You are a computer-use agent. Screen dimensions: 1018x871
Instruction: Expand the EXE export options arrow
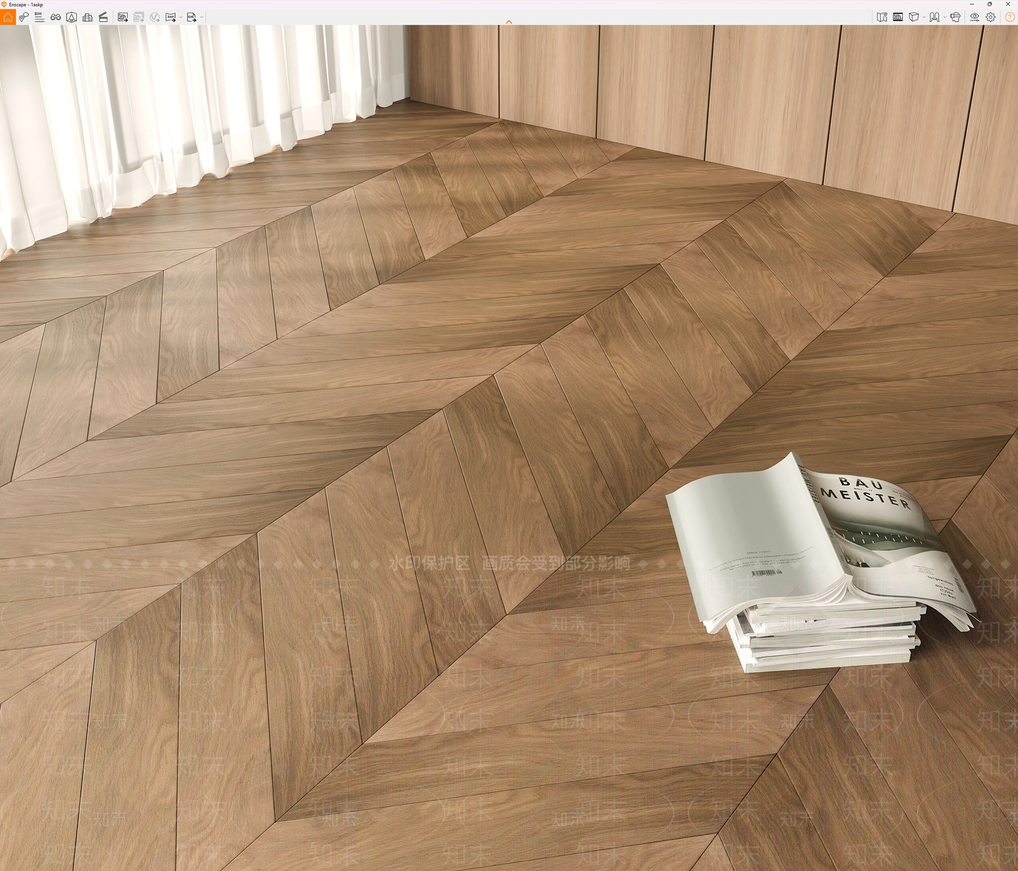pos(202,17)
